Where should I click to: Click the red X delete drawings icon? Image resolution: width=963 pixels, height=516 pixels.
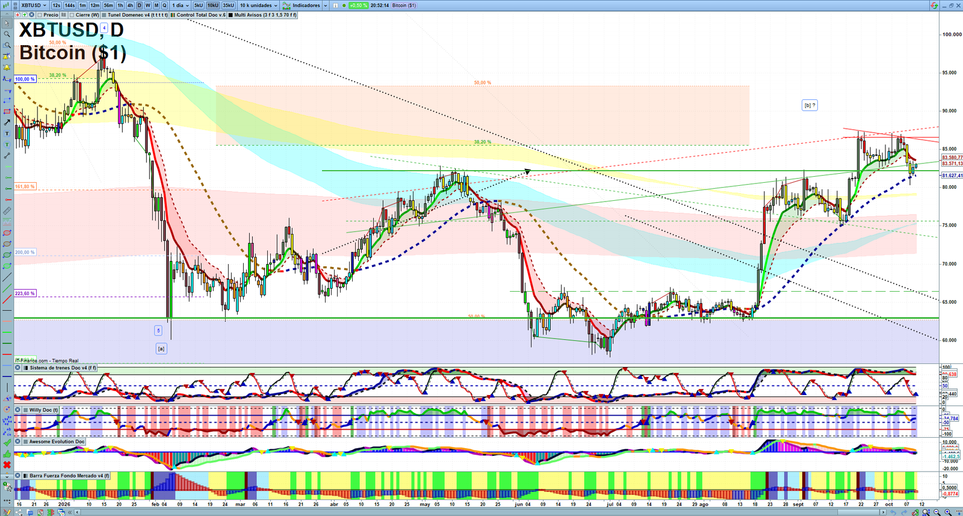click(x=7, y=465)
